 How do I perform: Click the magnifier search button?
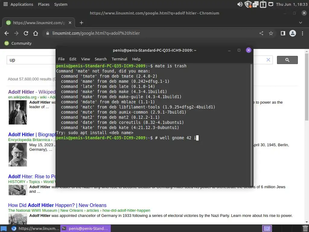tap(287, 60)
